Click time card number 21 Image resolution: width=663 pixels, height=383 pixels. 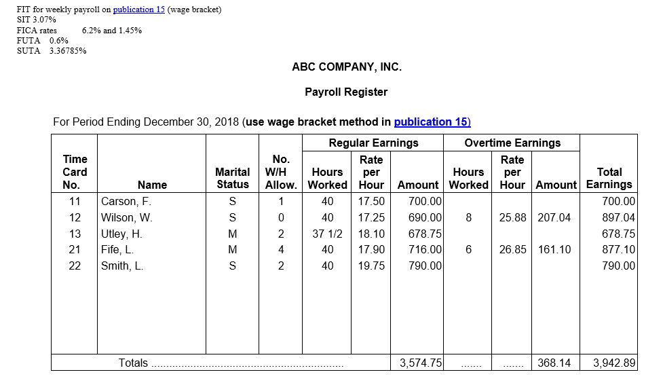[75, 250]
